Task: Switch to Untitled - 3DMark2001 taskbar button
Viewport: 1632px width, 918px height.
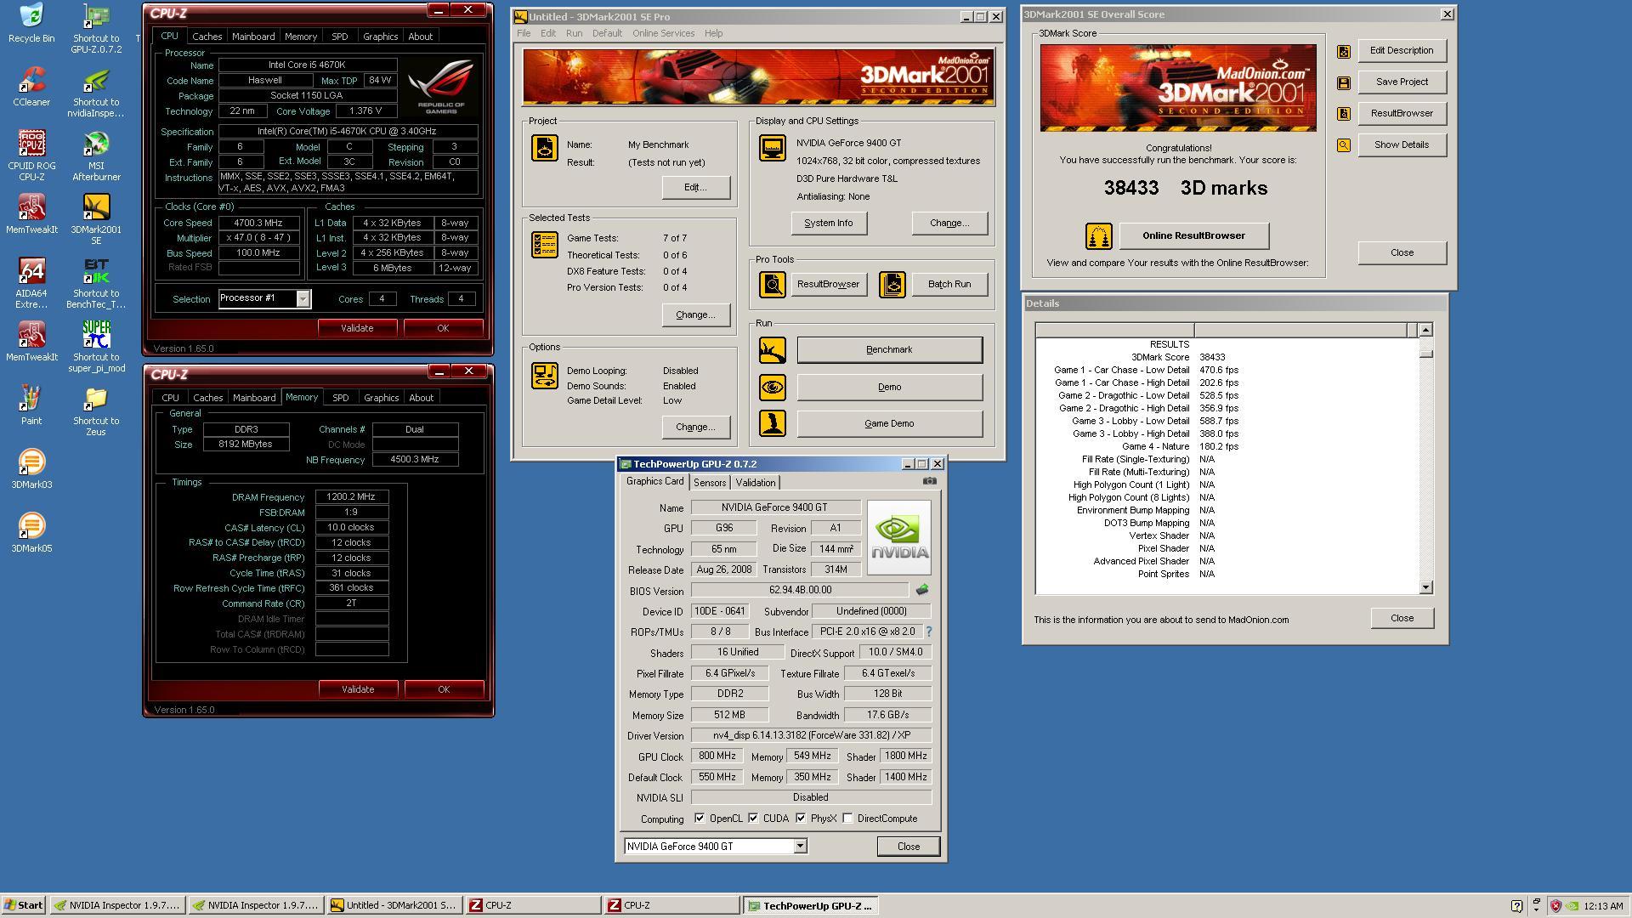Action: pos(394,906)
